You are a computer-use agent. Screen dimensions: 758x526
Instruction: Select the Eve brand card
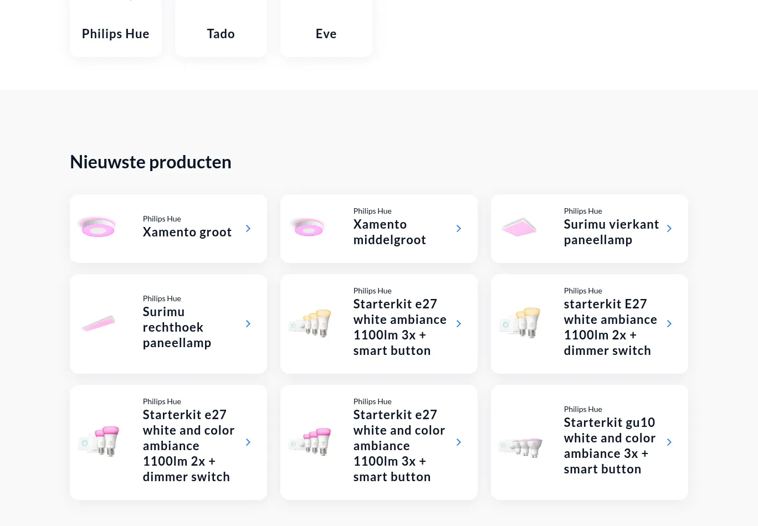[326, 33]
